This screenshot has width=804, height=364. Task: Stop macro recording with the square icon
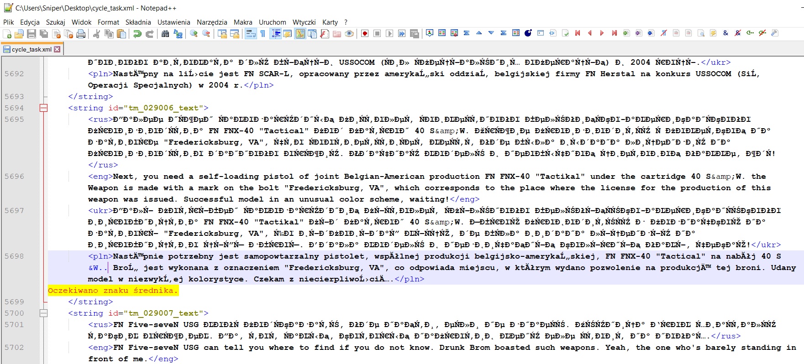(377, 33)
